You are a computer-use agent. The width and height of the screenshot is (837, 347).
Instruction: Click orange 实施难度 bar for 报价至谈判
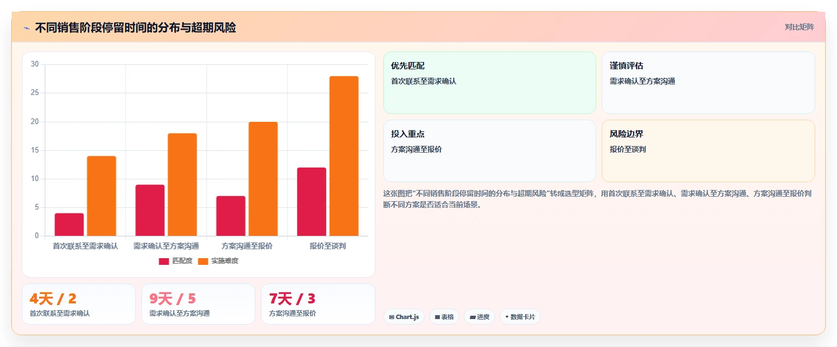tap(344, 156)
